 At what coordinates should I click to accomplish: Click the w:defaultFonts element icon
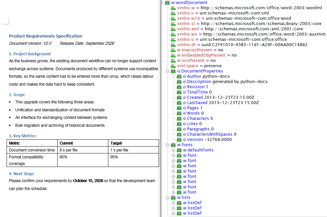(x=179, y=150)
